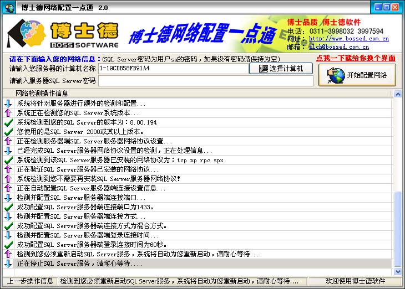Select row text 正在检测服务器端SQL Server服务器网络协议设置
The height and width of the screenshot is (289, 405).
(x=94, y=141)
